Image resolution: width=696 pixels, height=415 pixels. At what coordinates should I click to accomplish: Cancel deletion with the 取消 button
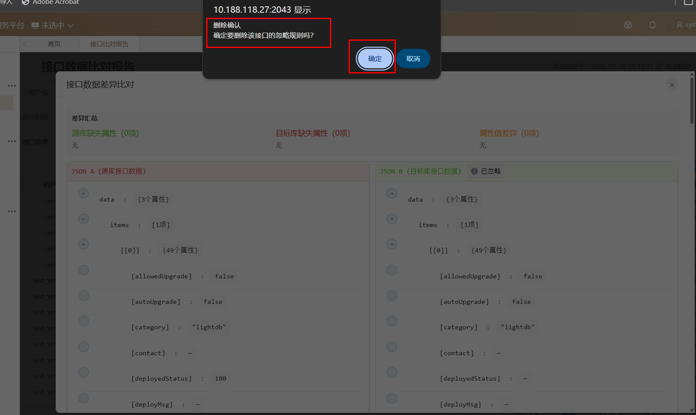click(x=413, y=59)
